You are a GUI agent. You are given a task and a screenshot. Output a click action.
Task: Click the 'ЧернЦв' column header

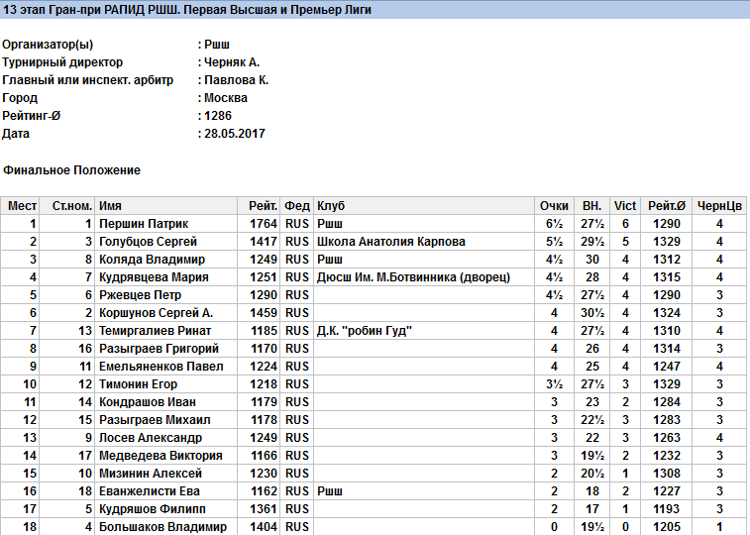tap(719, 206)
